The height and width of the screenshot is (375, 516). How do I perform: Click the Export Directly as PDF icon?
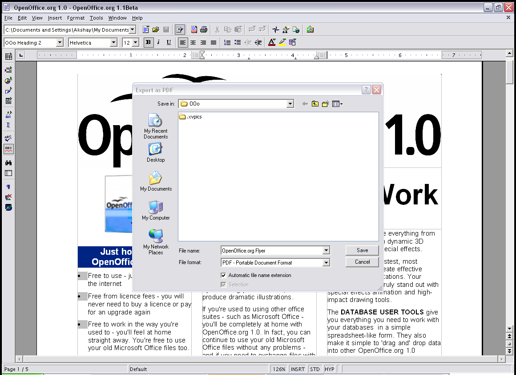(194, 30)
